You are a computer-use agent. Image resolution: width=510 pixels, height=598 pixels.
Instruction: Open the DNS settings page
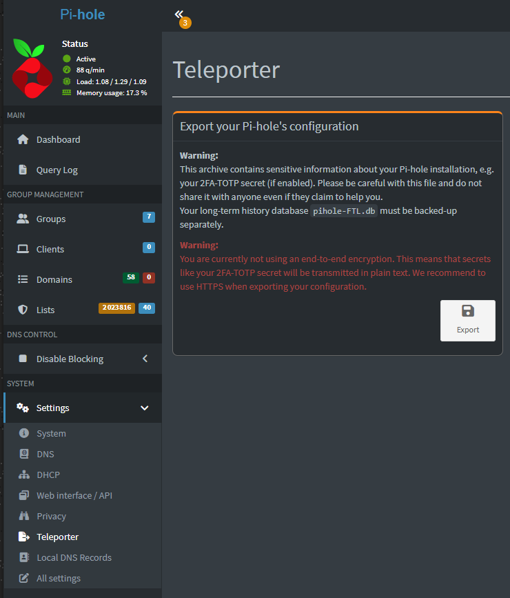[x=45, y=454]
